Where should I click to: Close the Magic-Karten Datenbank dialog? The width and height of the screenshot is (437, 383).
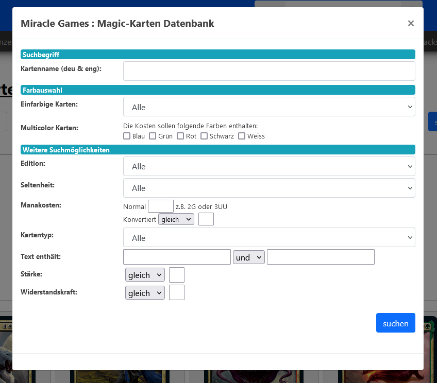[411, 23]
